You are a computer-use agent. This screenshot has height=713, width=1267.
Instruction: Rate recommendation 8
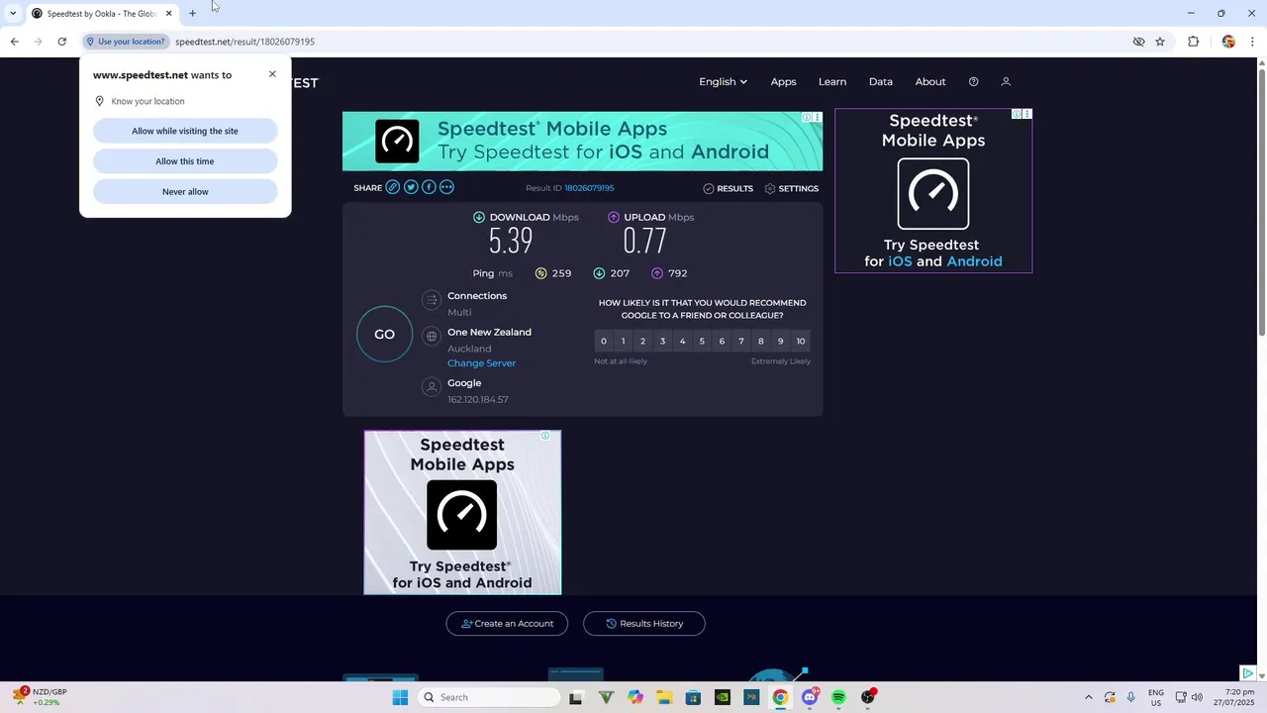point(760,341)
